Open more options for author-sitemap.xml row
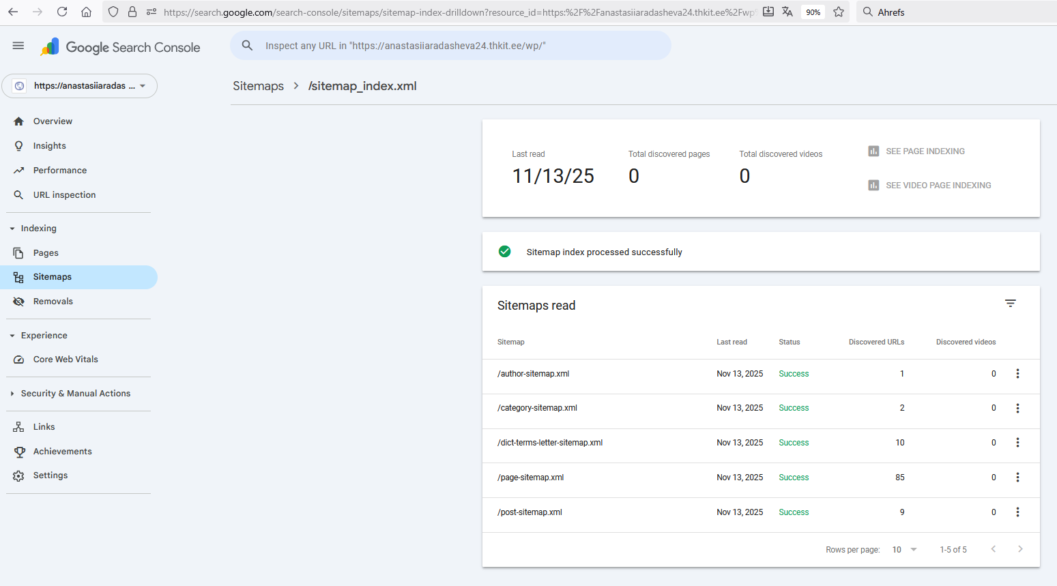 click(x=1017, y=374)
